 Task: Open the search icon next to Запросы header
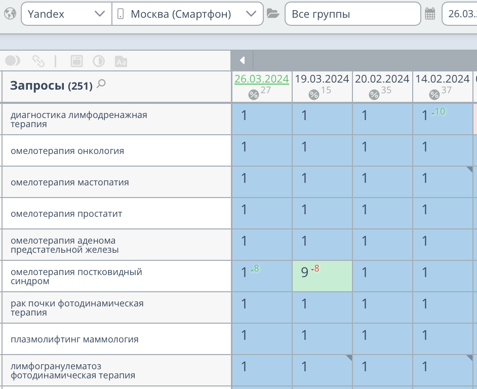(x=102, y=85)
